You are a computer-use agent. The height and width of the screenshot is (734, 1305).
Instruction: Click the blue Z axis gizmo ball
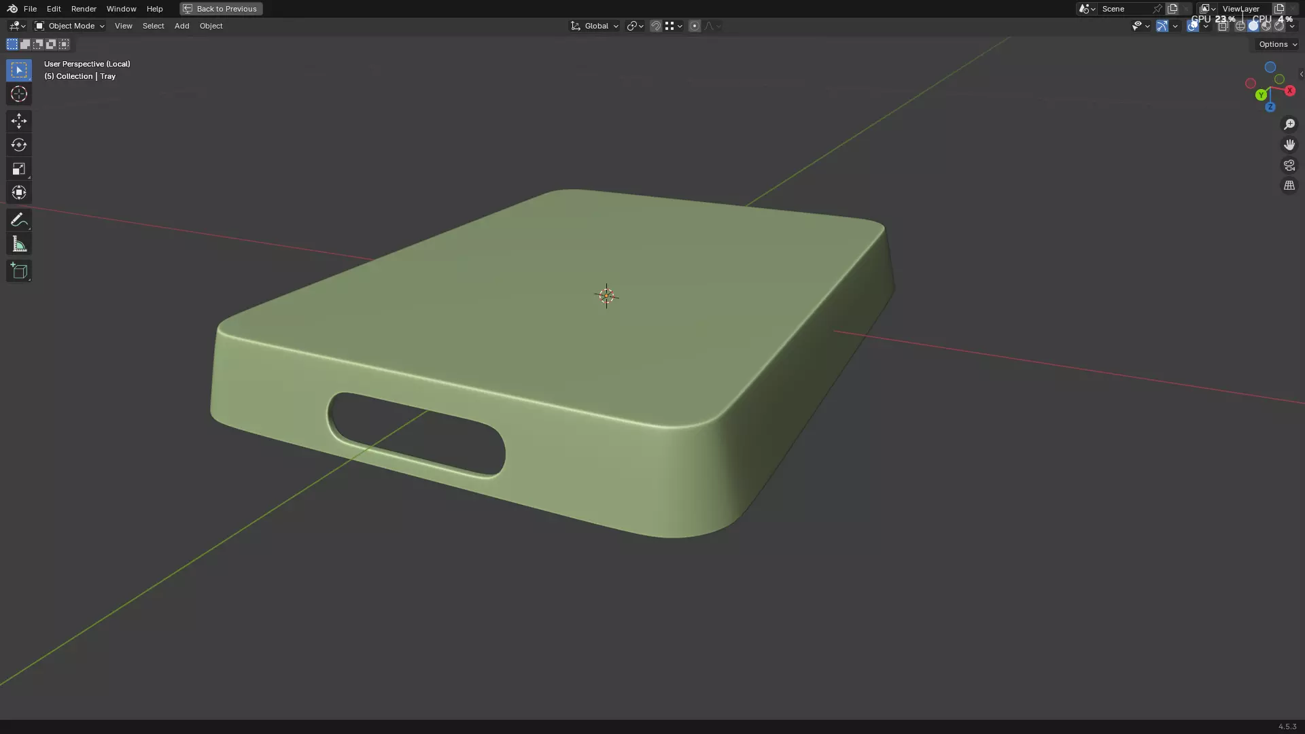(1270, 107)
